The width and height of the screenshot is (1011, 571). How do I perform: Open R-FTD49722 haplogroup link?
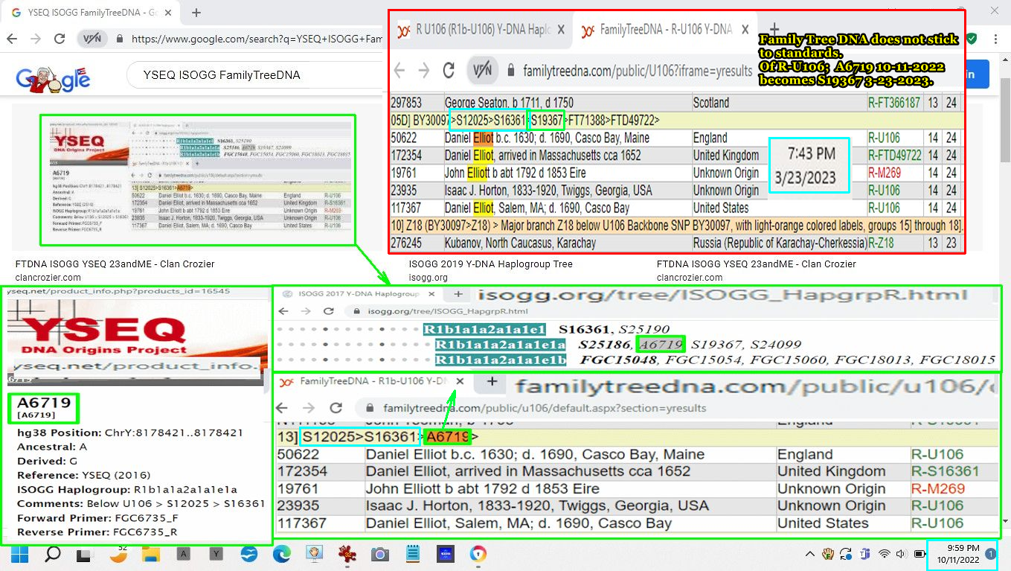895,155
